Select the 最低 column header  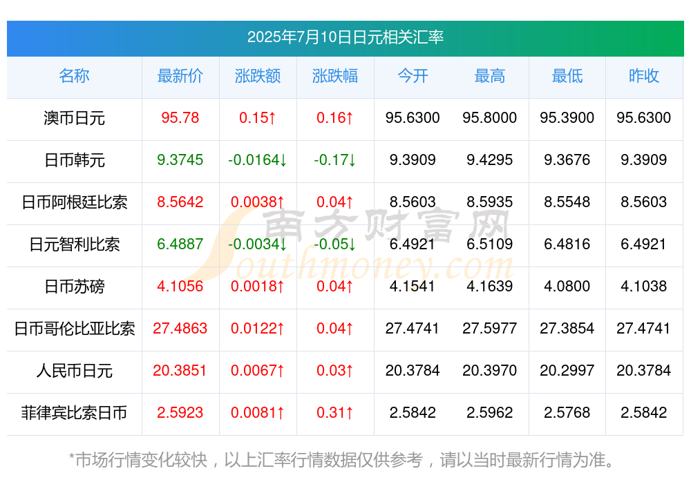click(x=567, y=76)
